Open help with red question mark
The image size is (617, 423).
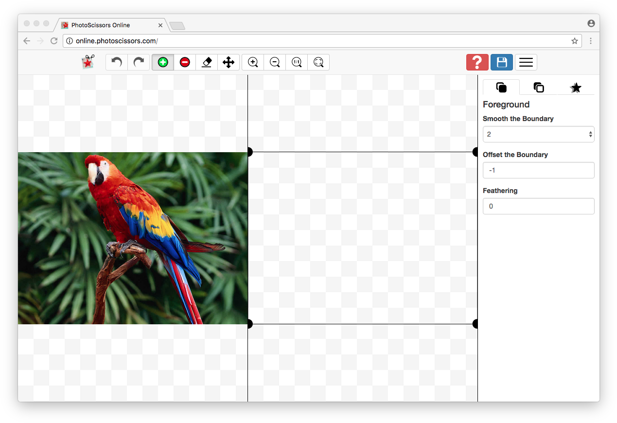pyautogui.click(x=477, y=62)
